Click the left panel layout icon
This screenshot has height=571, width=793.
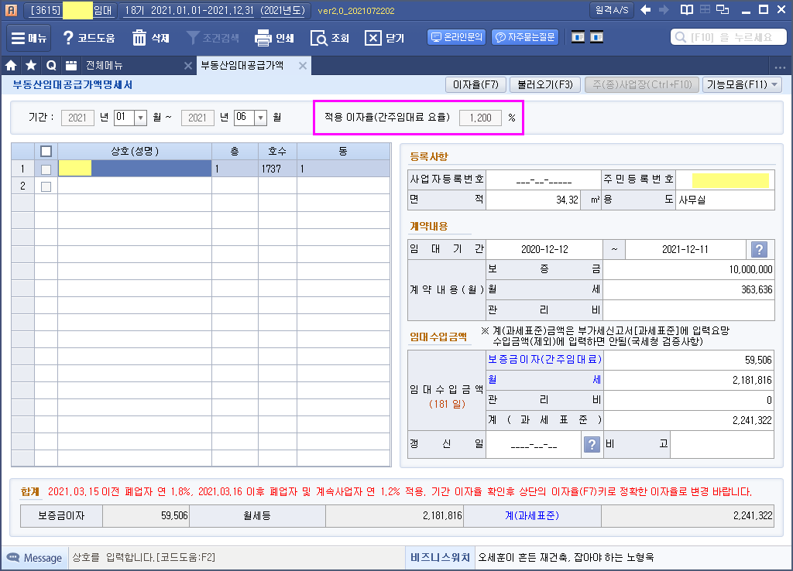click(578, 37)
